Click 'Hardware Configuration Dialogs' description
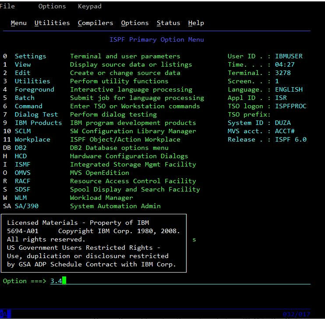 129,156
